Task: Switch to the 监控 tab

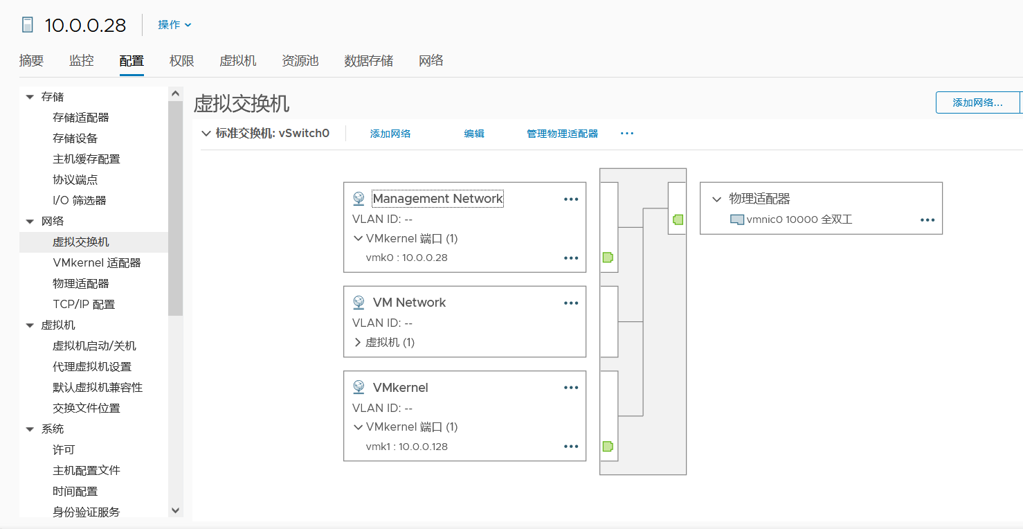Action: (81, 61)
